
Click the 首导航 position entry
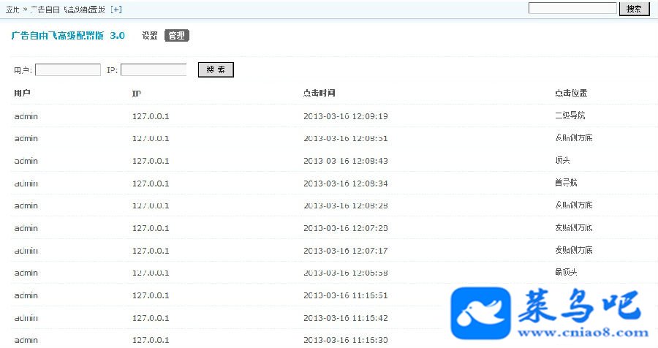(566, 183)
